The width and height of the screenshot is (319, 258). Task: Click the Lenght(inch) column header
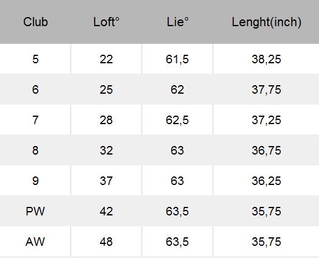coord(266,23)
